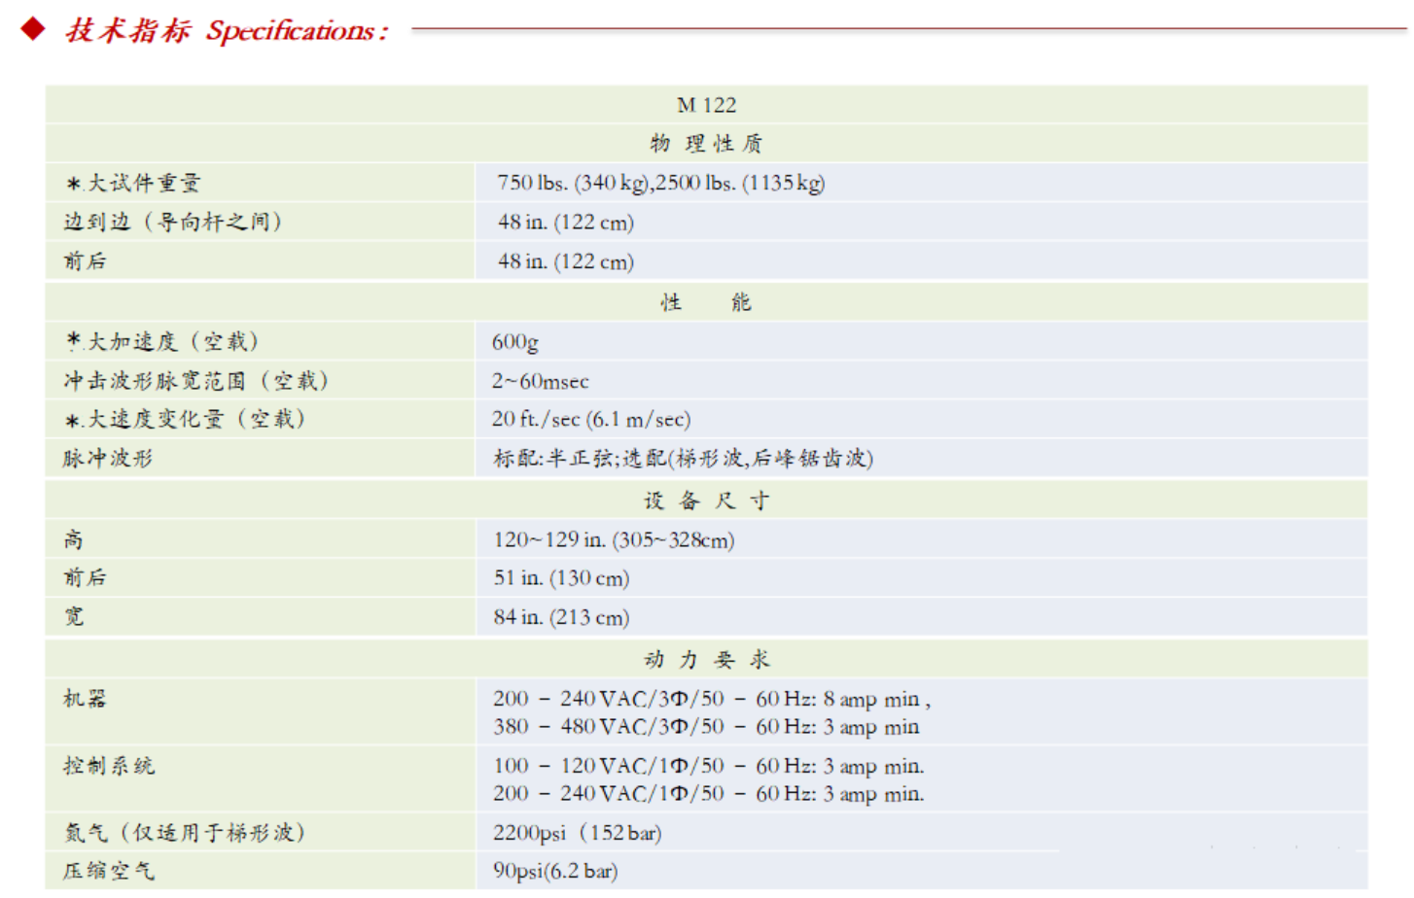Select the 84 in. (213 cm) value
1414x898 pixels.
point(562,617)
